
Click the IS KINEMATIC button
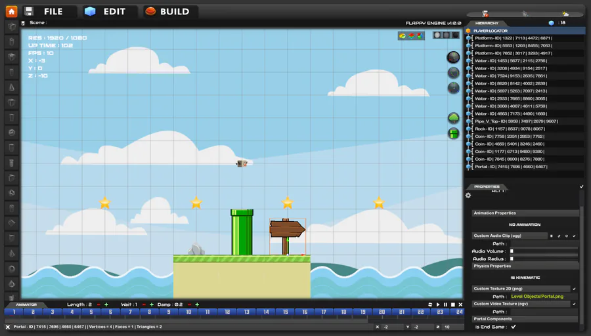coord(525,278)
